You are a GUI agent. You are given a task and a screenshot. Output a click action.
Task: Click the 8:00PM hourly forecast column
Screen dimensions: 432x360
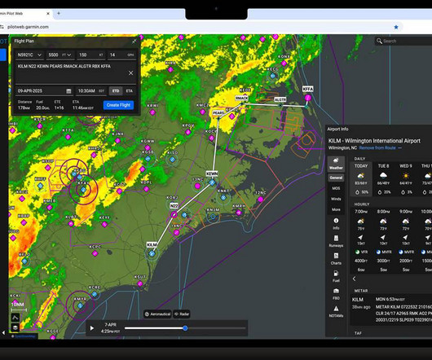click(383, 240)
